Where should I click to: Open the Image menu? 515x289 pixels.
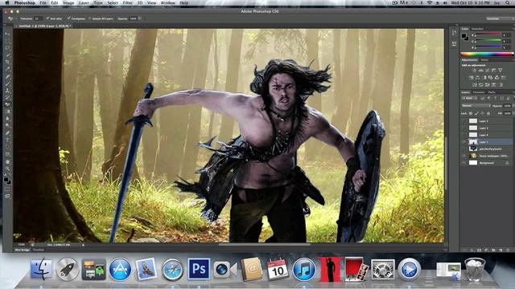pos(68,2)
